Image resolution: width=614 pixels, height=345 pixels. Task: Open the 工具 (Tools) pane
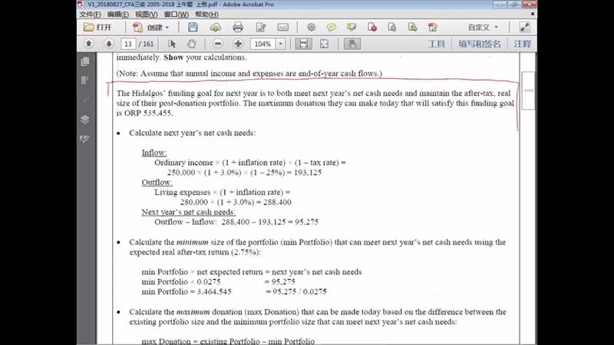point(436,44)
